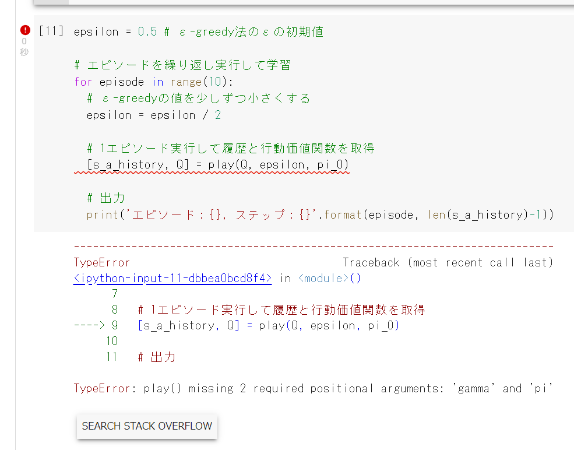Click the for episode in range(10) line
This screenshot has width=574, height=450.
(x=154, y=82)
